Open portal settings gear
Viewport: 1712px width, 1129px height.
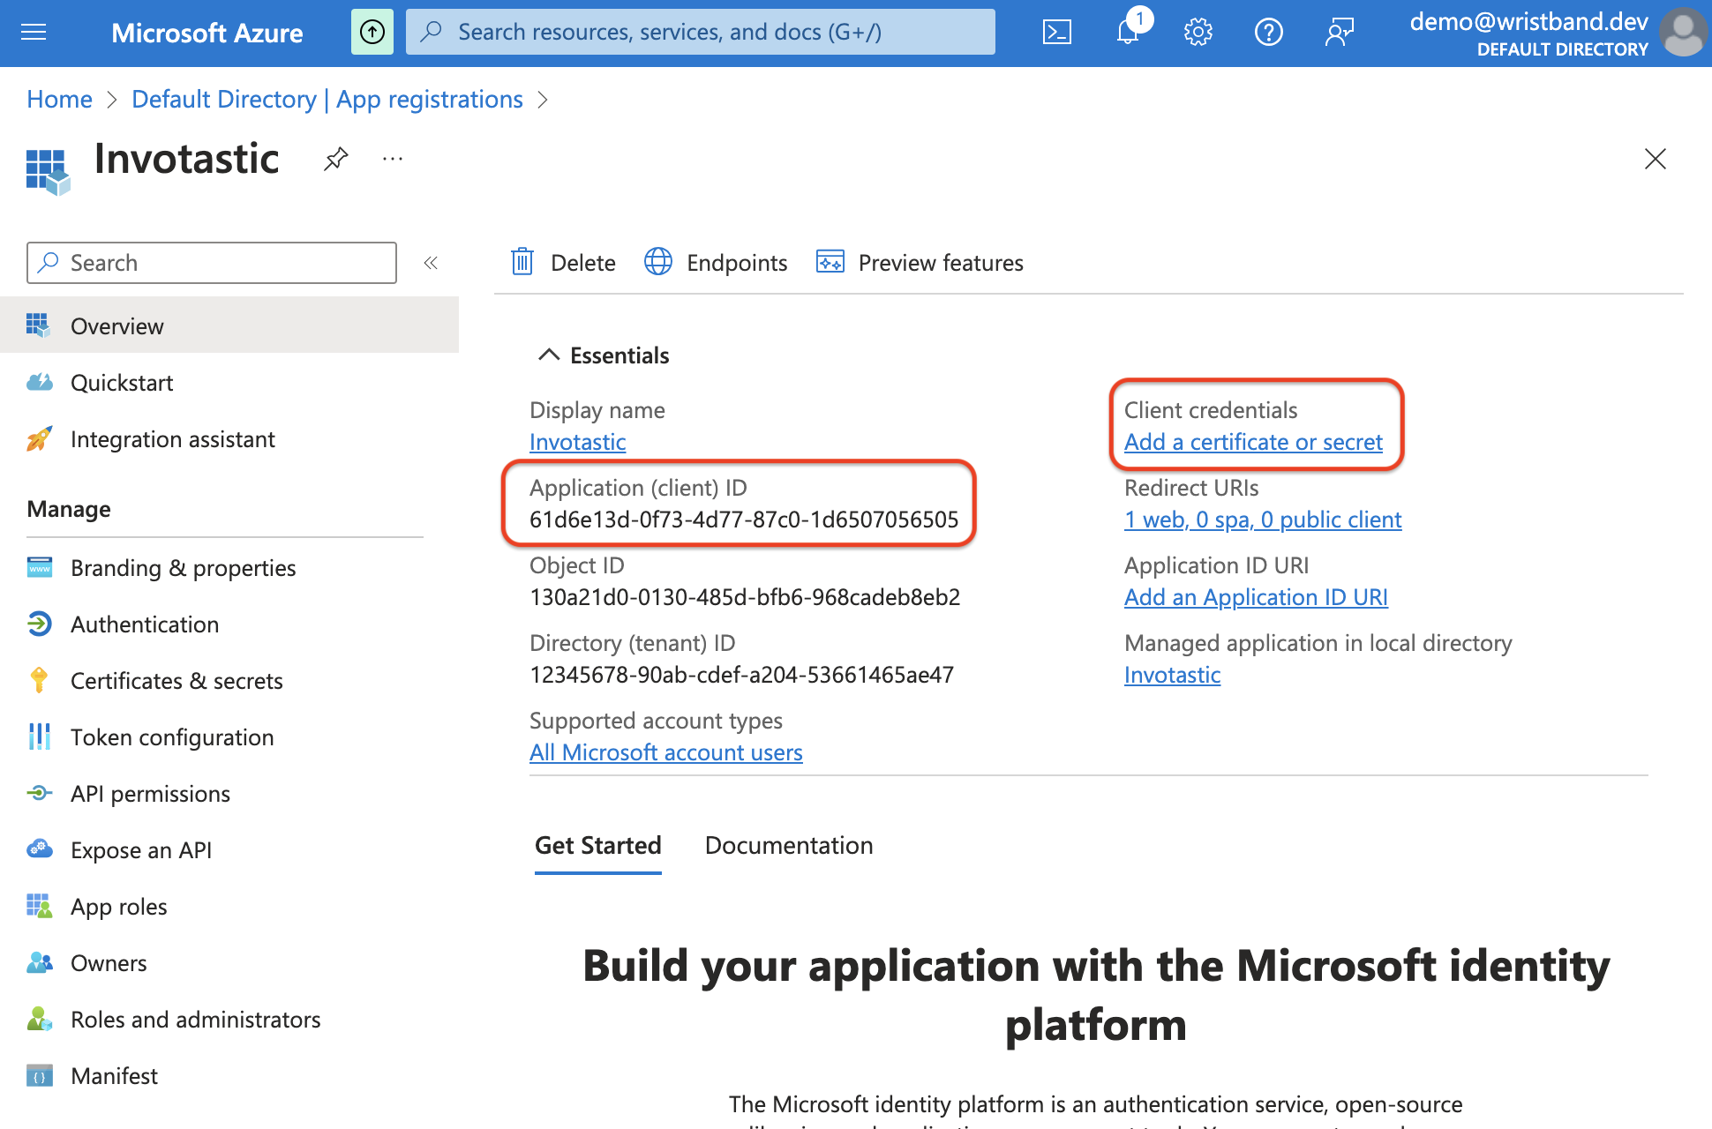(1198, 33)
